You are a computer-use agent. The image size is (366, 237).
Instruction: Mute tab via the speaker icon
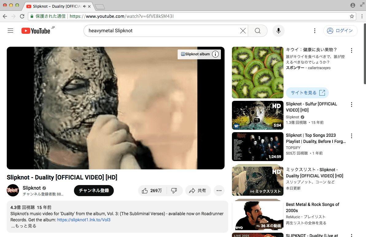tap(84, 6)
